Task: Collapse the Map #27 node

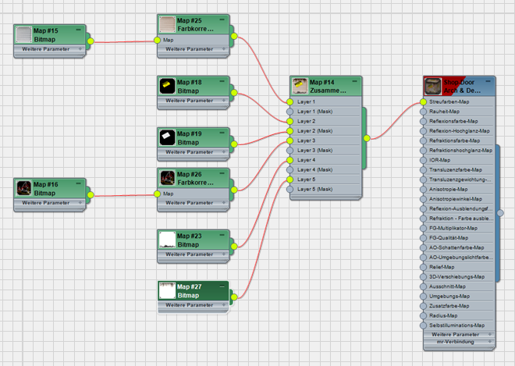Action: [x=222, y=286]
